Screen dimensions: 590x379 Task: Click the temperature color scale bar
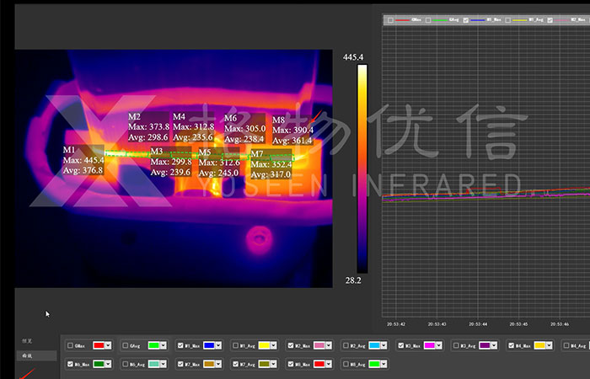pos(362,168)
